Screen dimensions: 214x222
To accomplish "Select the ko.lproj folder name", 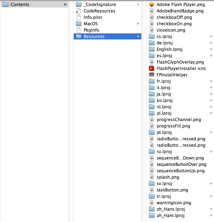I will click(x=165, y=101).
